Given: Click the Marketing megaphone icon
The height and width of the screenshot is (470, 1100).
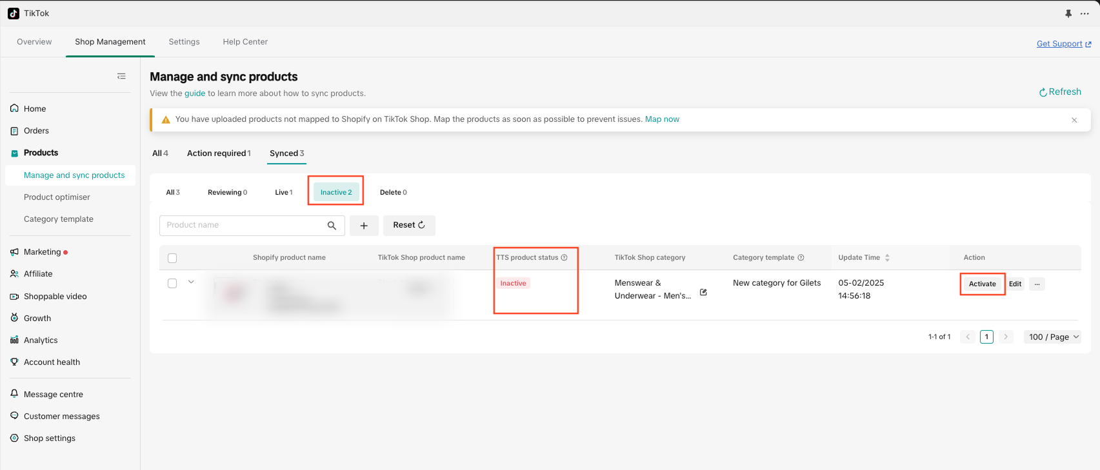Looking at the screenshot, I should (14, 252).
